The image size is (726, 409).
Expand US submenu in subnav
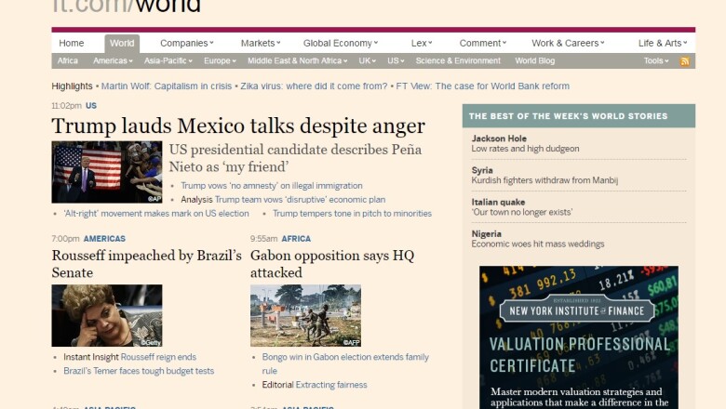(x=396, y=60)
